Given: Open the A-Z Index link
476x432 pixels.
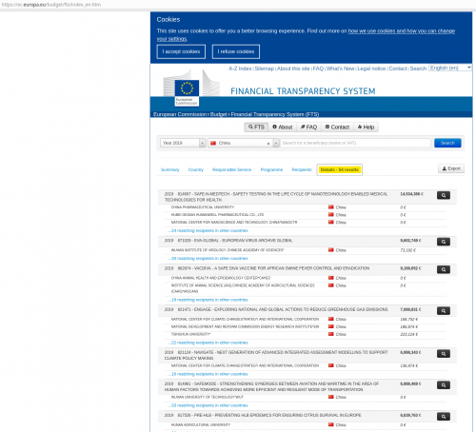Looking at the screenshot, I should (240, 69).
